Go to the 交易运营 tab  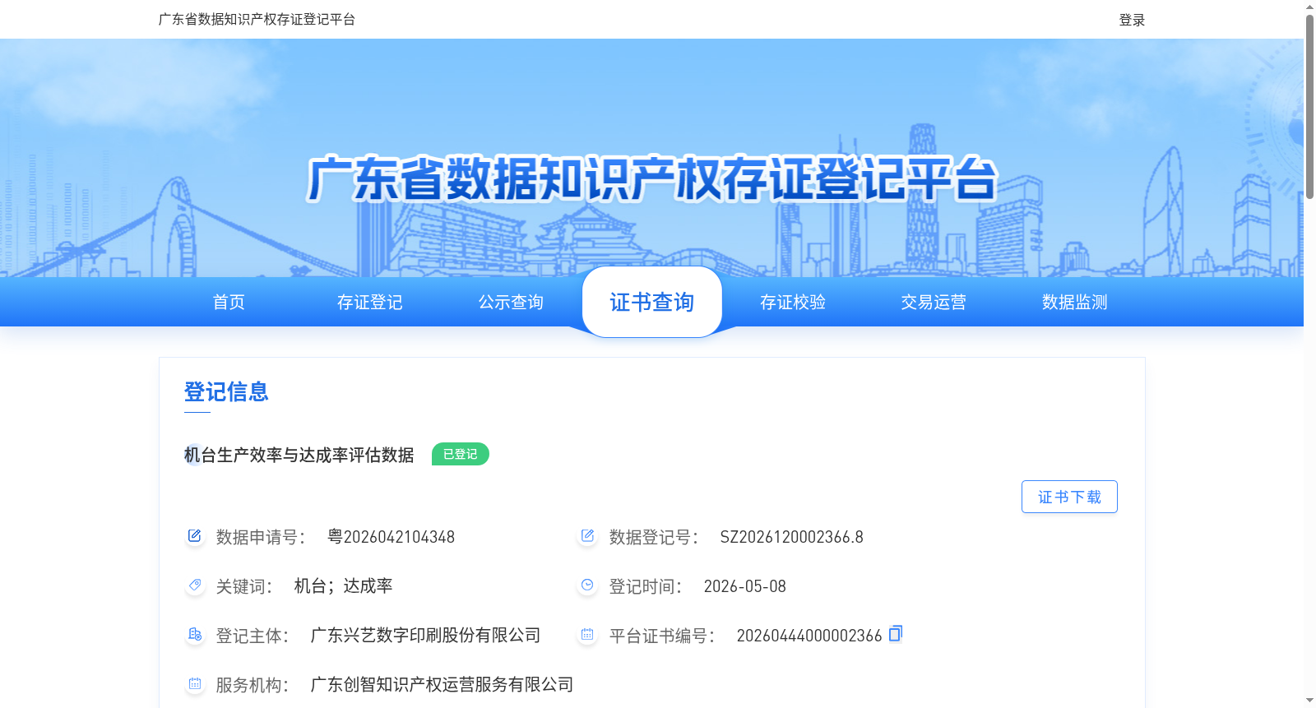coord(934,302)
